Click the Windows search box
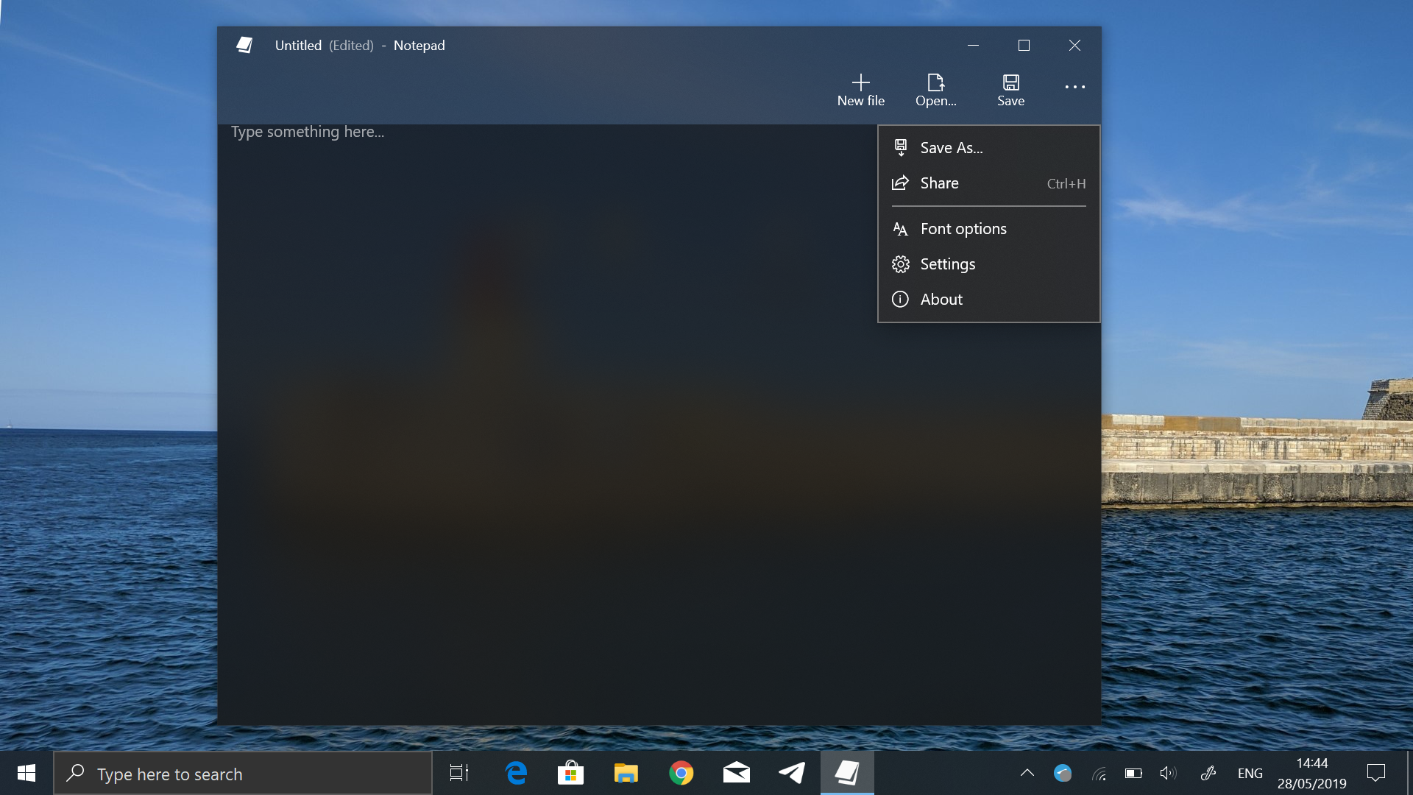1413x795 pixels. pyautogui.click(x=243, y=774)
